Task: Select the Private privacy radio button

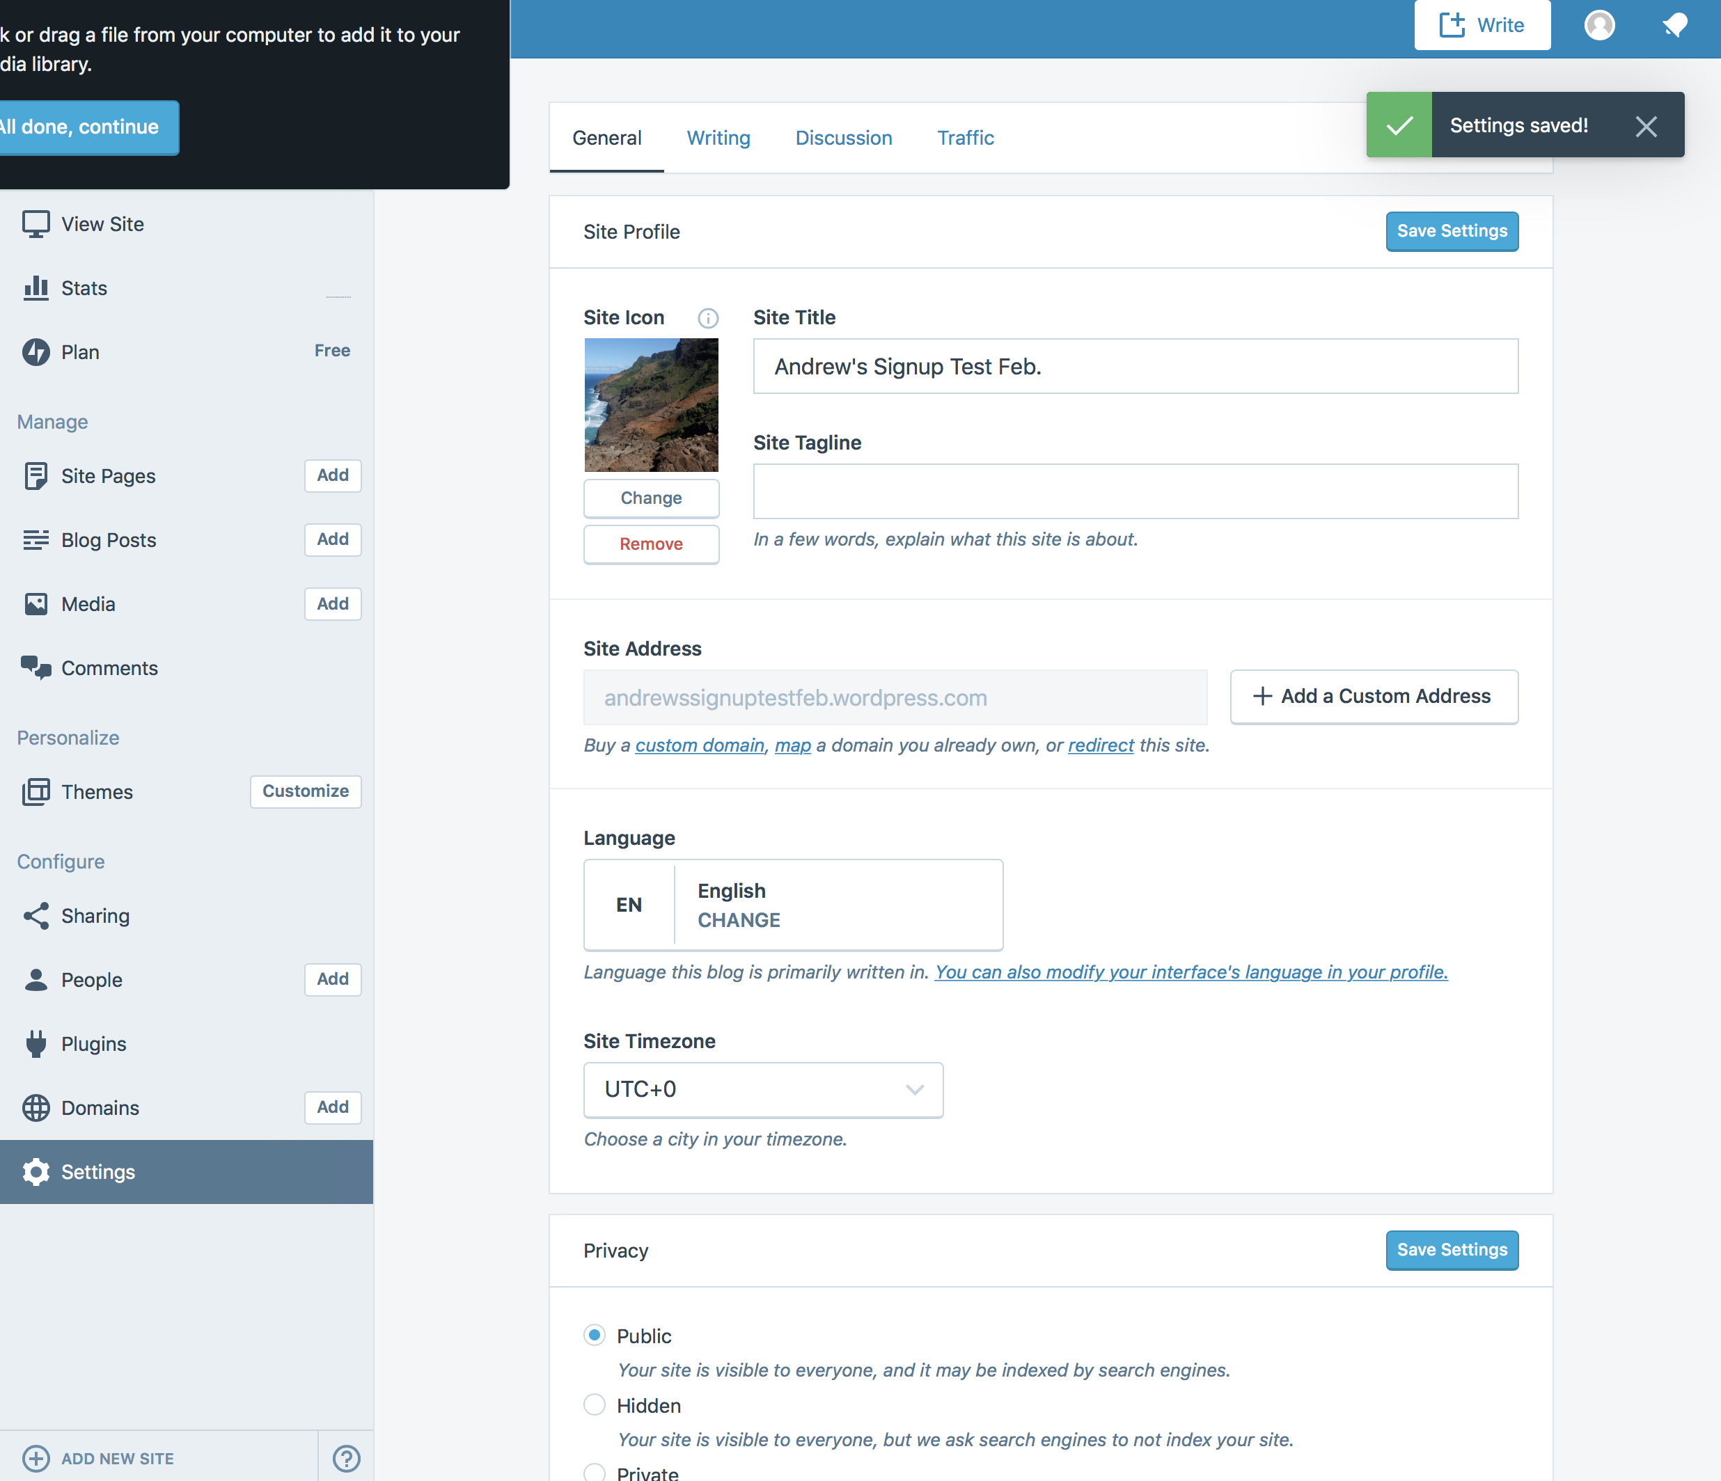Action: [595, 1473]
